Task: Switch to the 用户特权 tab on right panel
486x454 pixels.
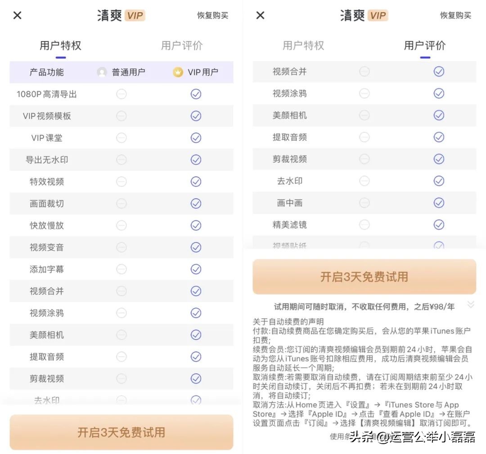Action: click(305, 45)
